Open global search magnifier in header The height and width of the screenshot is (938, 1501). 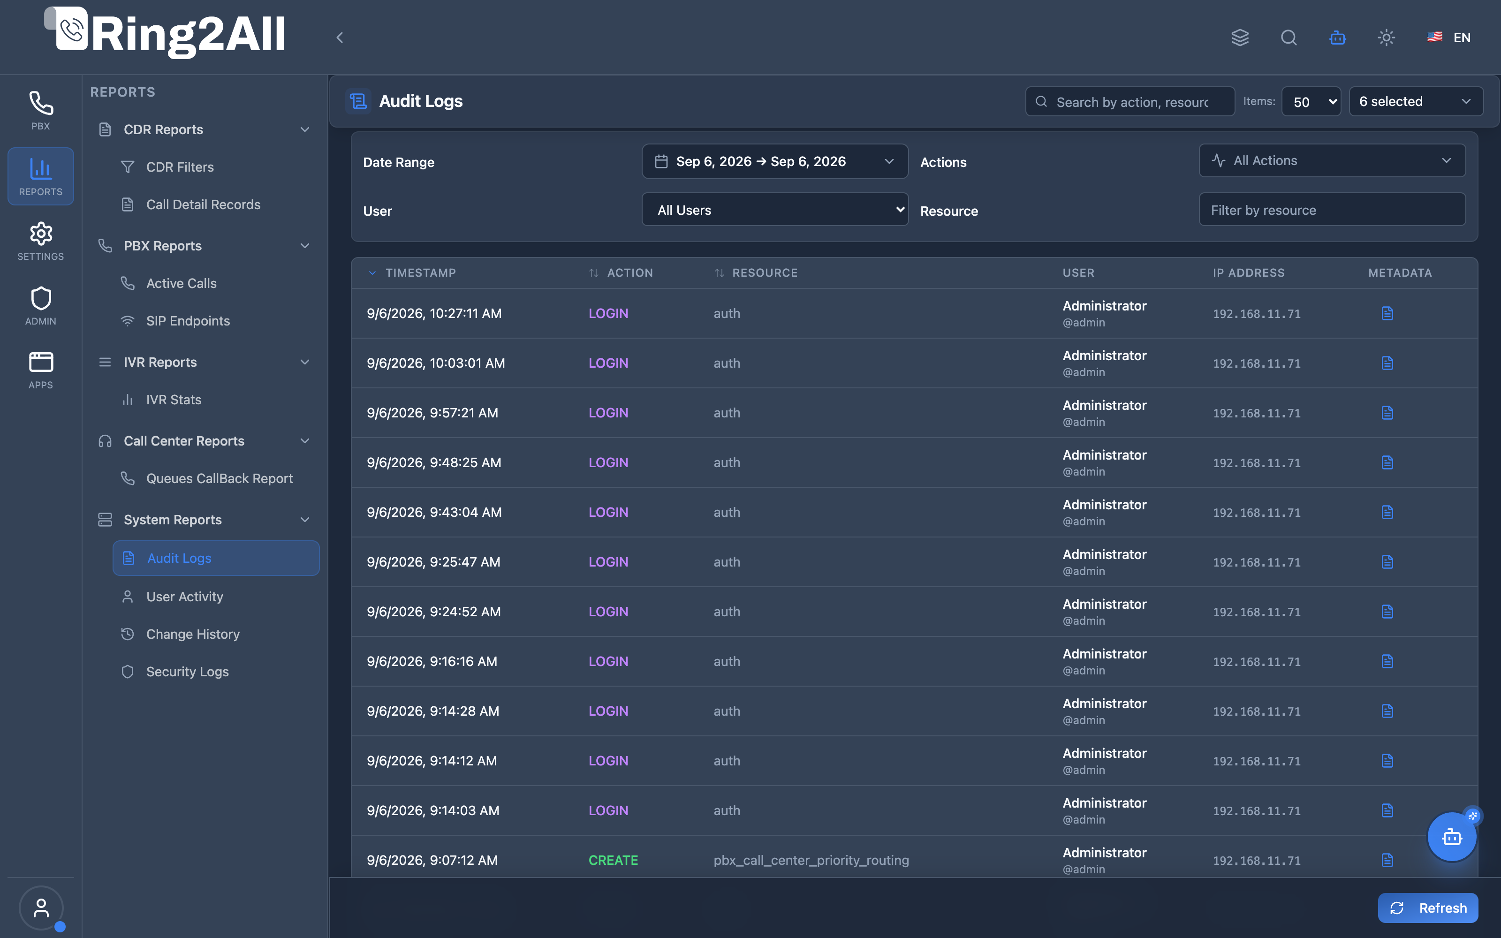tap(1289, 38)
